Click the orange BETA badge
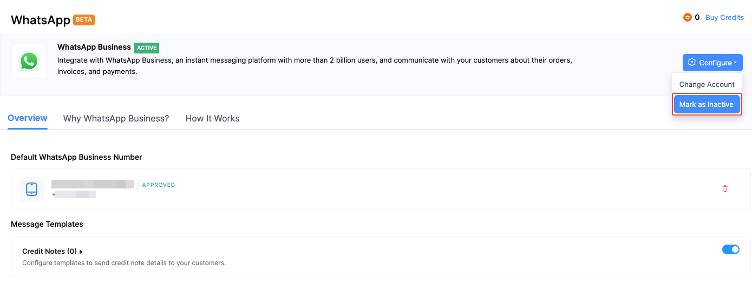This screenshot has height=284, width=752. [84, 20]
